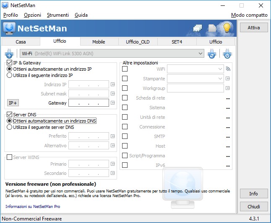Click the note page icon in header

(x=212, y=28)
